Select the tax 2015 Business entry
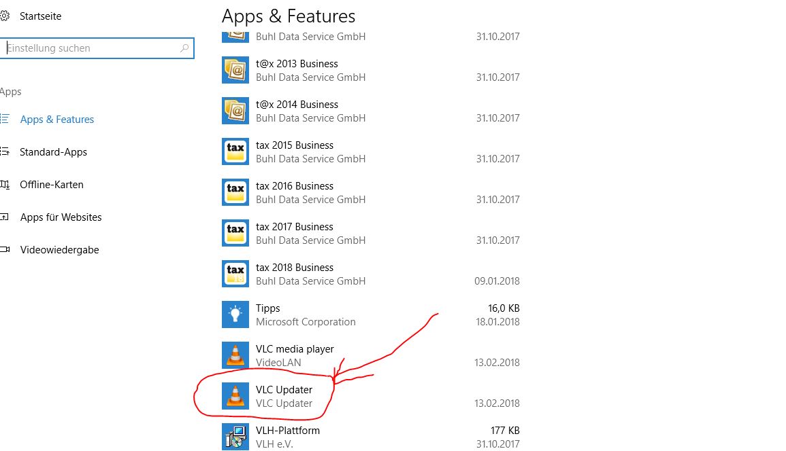 click(371, 151)
